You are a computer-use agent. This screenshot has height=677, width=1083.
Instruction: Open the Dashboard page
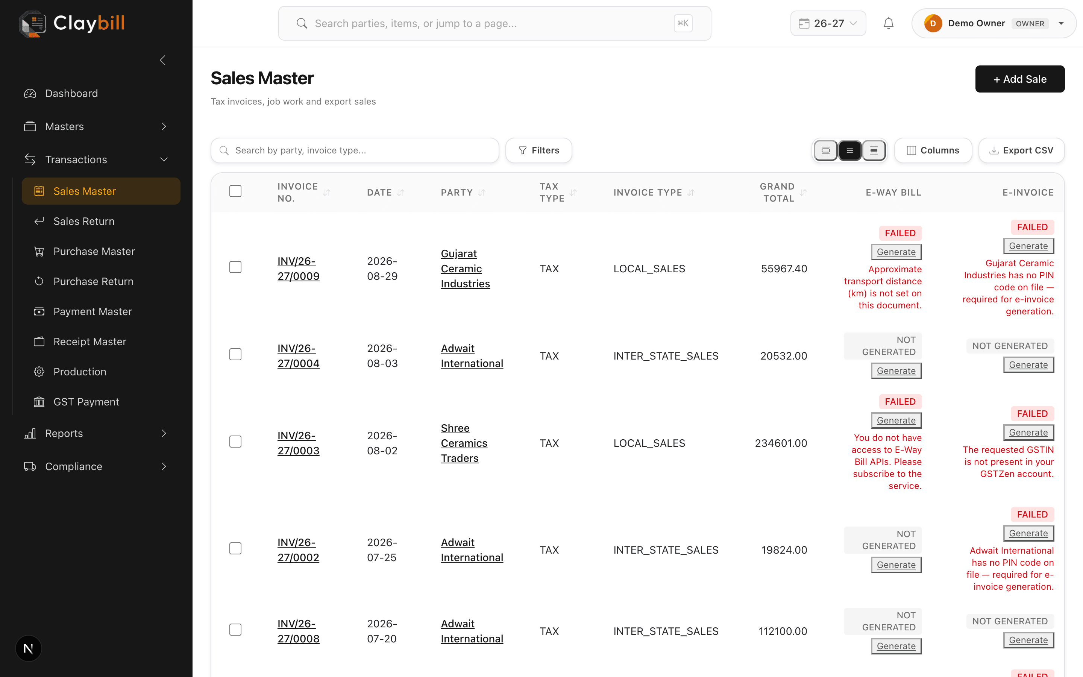coord(96,93)
